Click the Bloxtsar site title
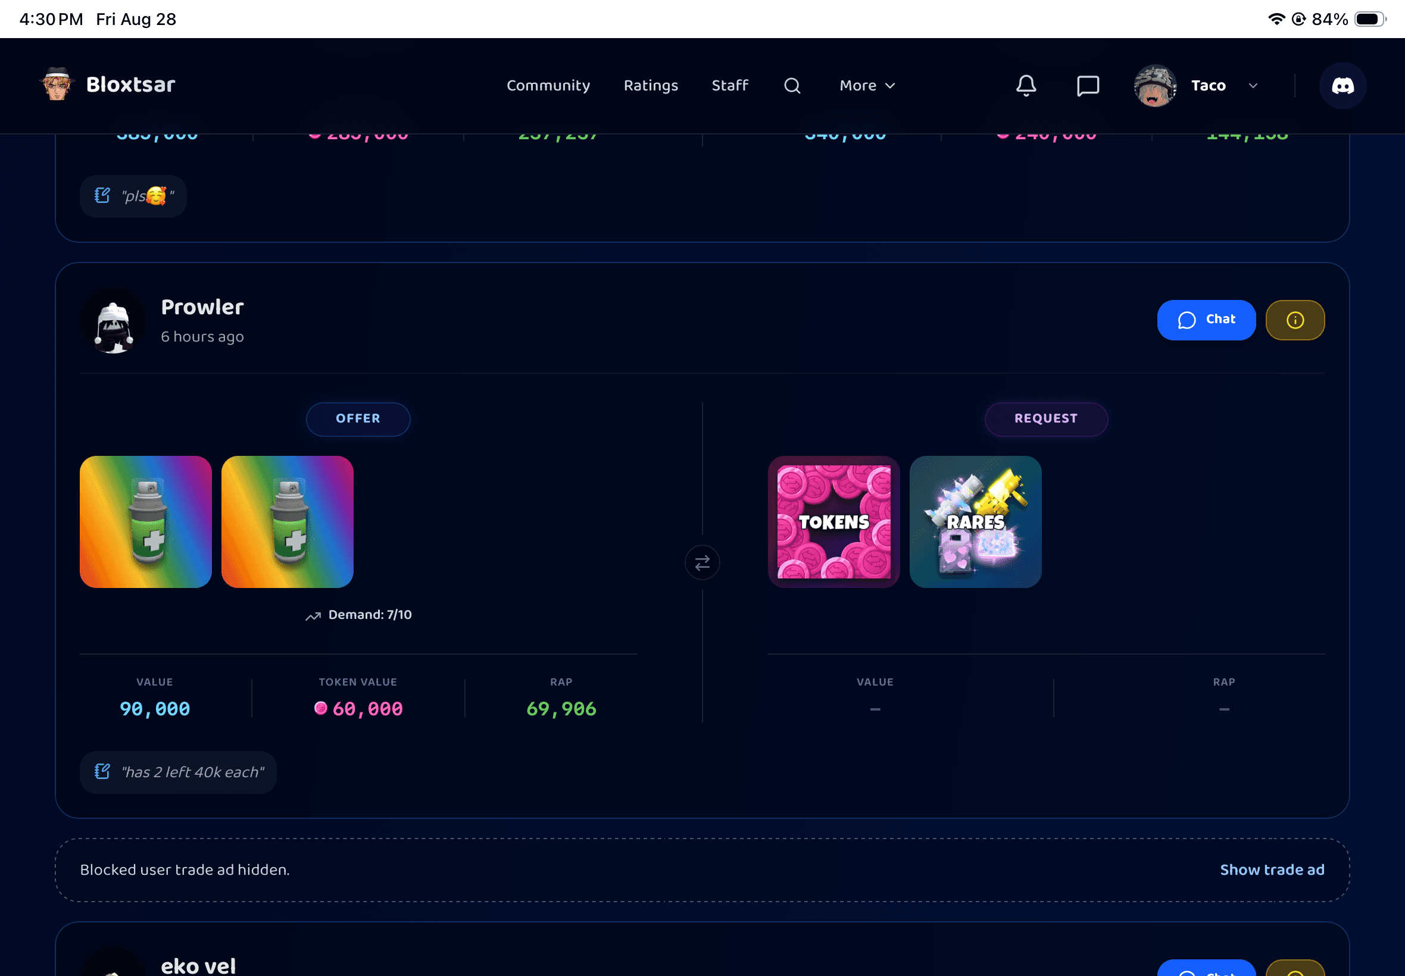Viewport: 1405px width, 976px height. [x=131, y=85]
